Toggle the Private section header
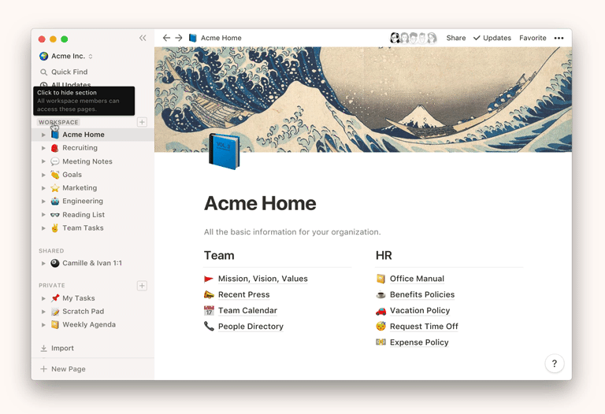Image resolution: width=605 pixels, height=414 pixels. pos(52,286)
